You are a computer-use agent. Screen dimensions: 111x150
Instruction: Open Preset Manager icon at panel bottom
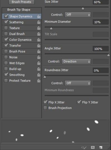click(93, 147)
